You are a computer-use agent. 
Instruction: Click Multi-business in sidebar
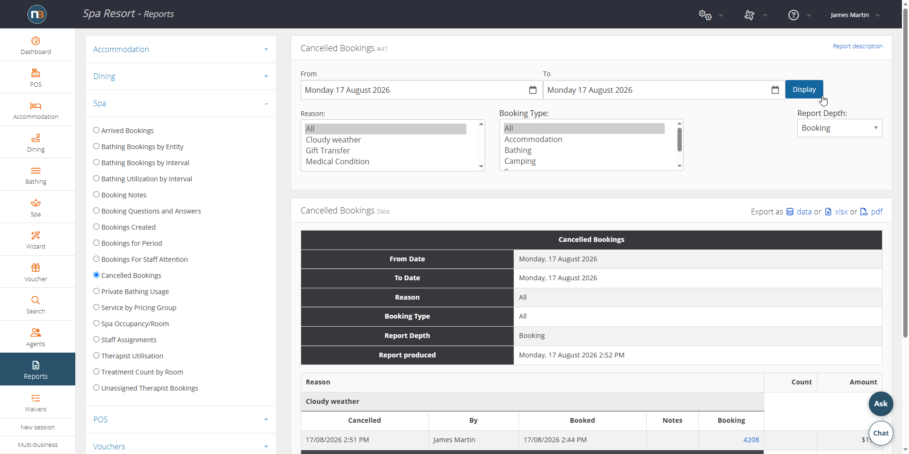37,445
